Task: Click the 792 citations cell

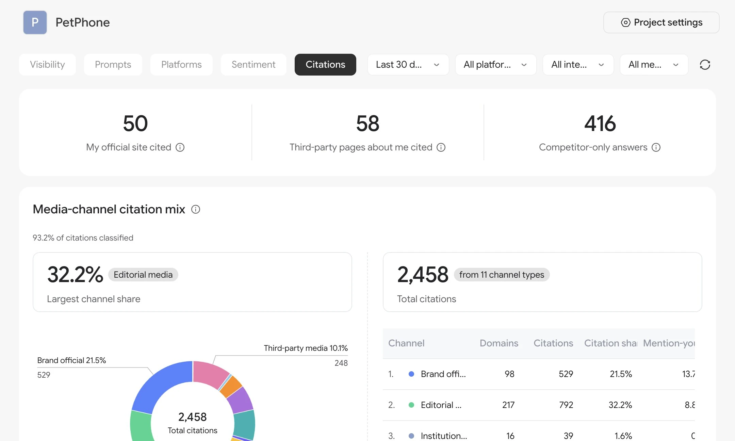Action: click(566, 405)
